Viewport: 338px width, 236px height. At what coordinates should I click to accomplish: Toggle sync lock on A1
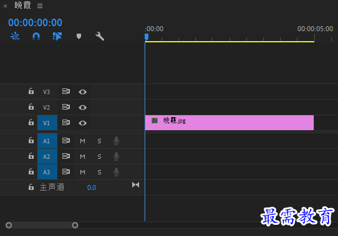tap(66, 140)
